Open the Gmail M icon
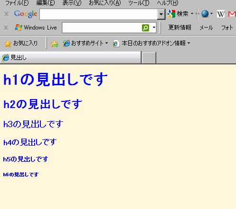Viewport: 236px width, 209px height. [x=232, y=14]
